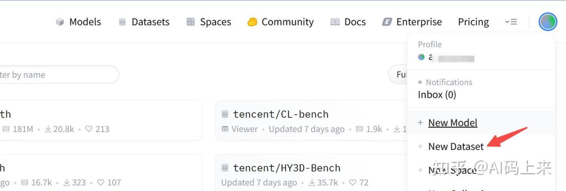Open the Pricing page link

(473, 22)
